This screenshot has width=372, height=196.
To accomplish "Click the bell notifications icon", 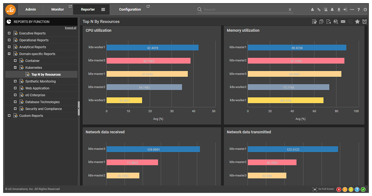I will pyautogui.click(x=332, y=10).
